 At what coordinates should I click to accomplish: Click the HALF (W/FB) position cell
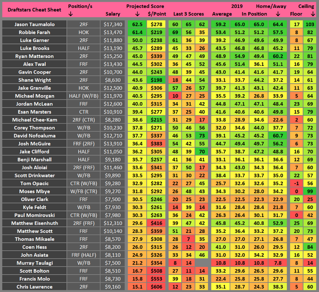(x=84, y=96)
